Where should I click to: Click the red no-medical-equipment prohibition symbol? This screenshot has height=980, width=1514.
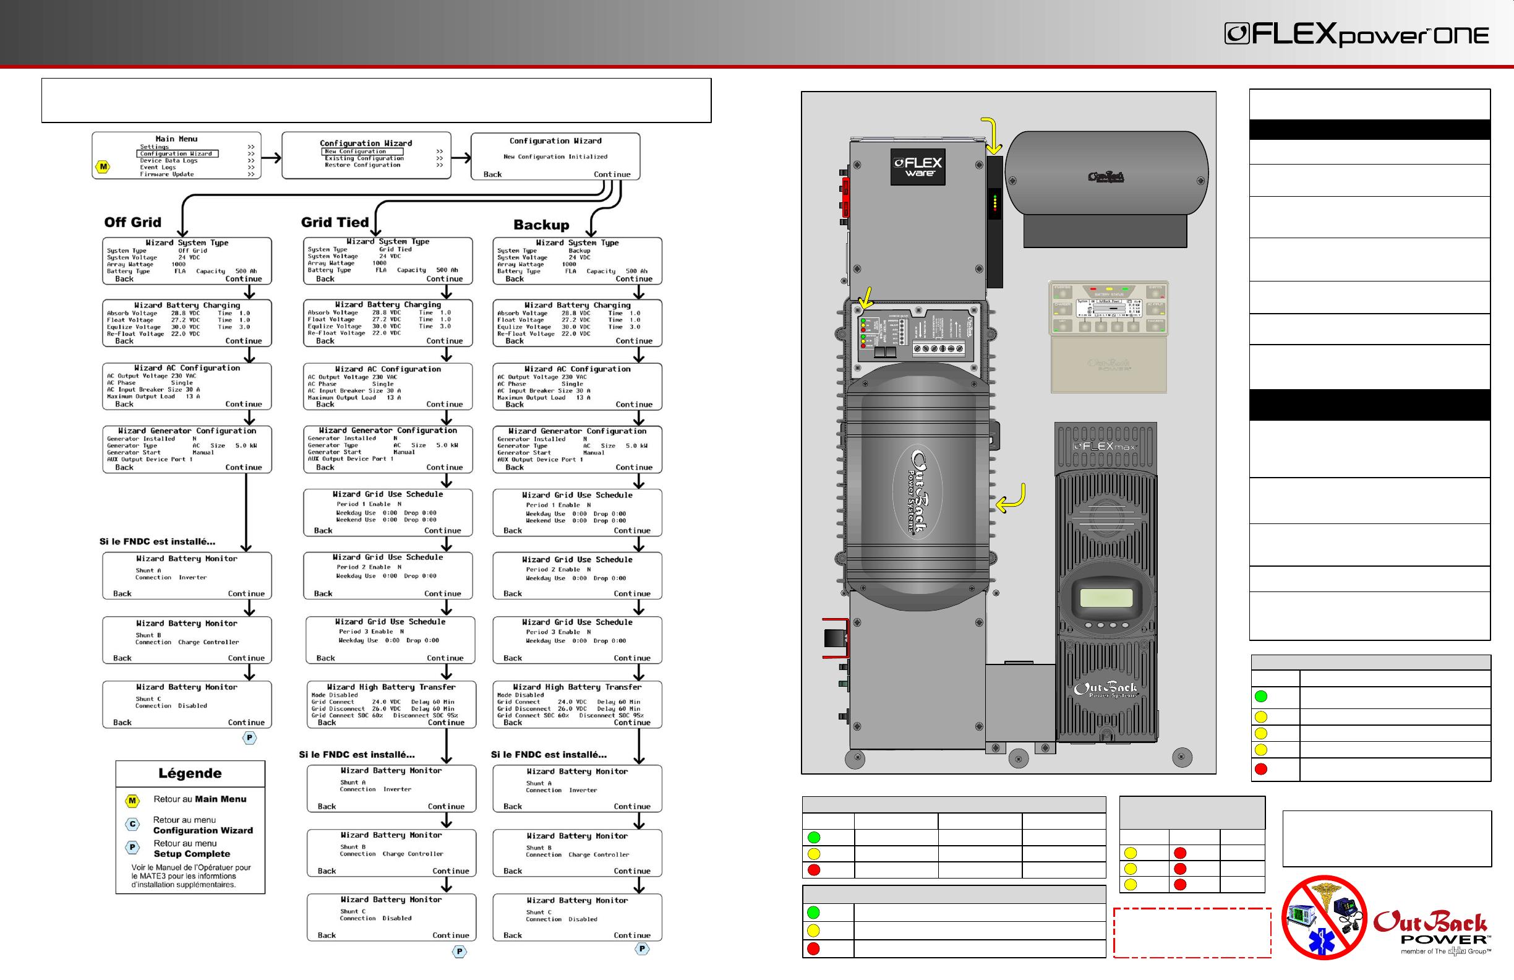1323,917
